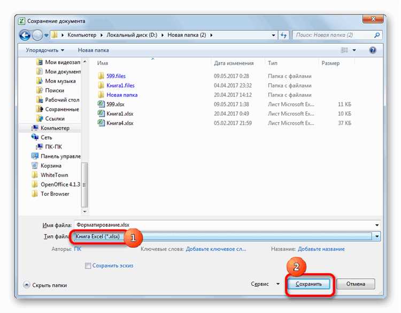Select Компьютер in the navigation pane
This screenshot has height=313, width=401.
coord(50,128)
